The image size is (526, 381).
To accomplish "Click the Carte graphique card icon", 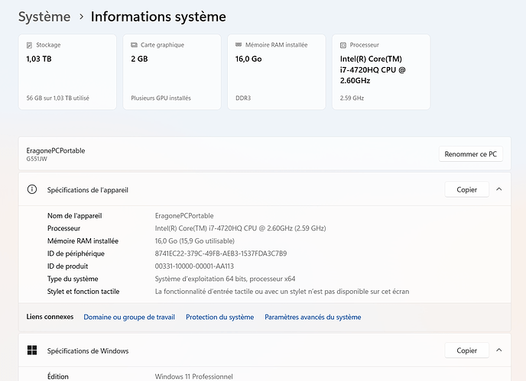I will (135, 45).
